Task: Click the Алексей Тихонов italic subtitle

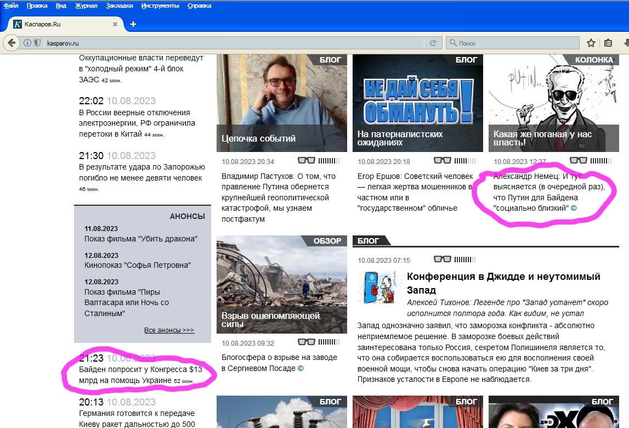Action: pos(507,307)
